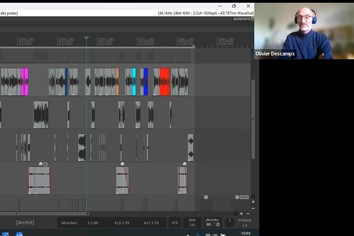Click volume knob icon above last bottom-track item
The height and width of the screenshot is (236, 354).
pyautogui.click(x=184, y=164)
